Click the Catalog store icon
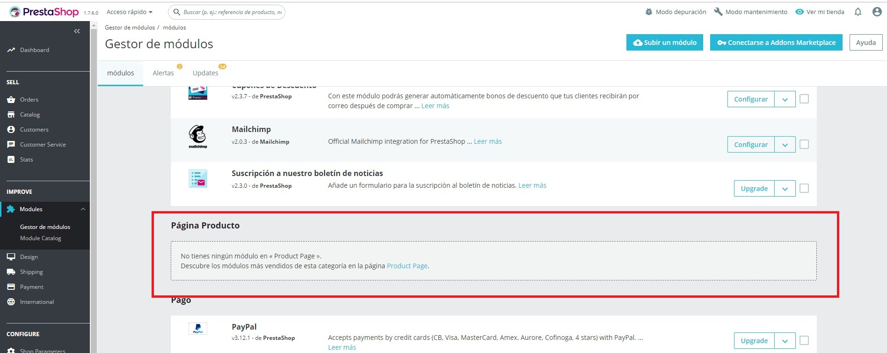Viewport: 887px width, 353px height. 11,115
